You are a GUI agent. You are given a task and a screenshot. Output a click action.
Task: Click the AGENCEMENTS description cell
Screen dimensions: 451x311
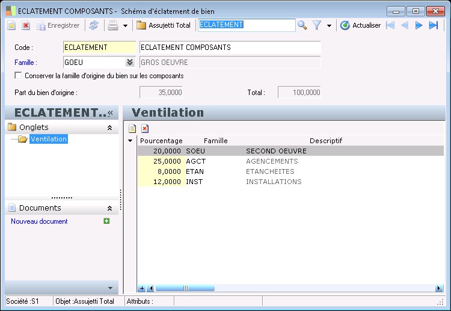coord(272,161)
